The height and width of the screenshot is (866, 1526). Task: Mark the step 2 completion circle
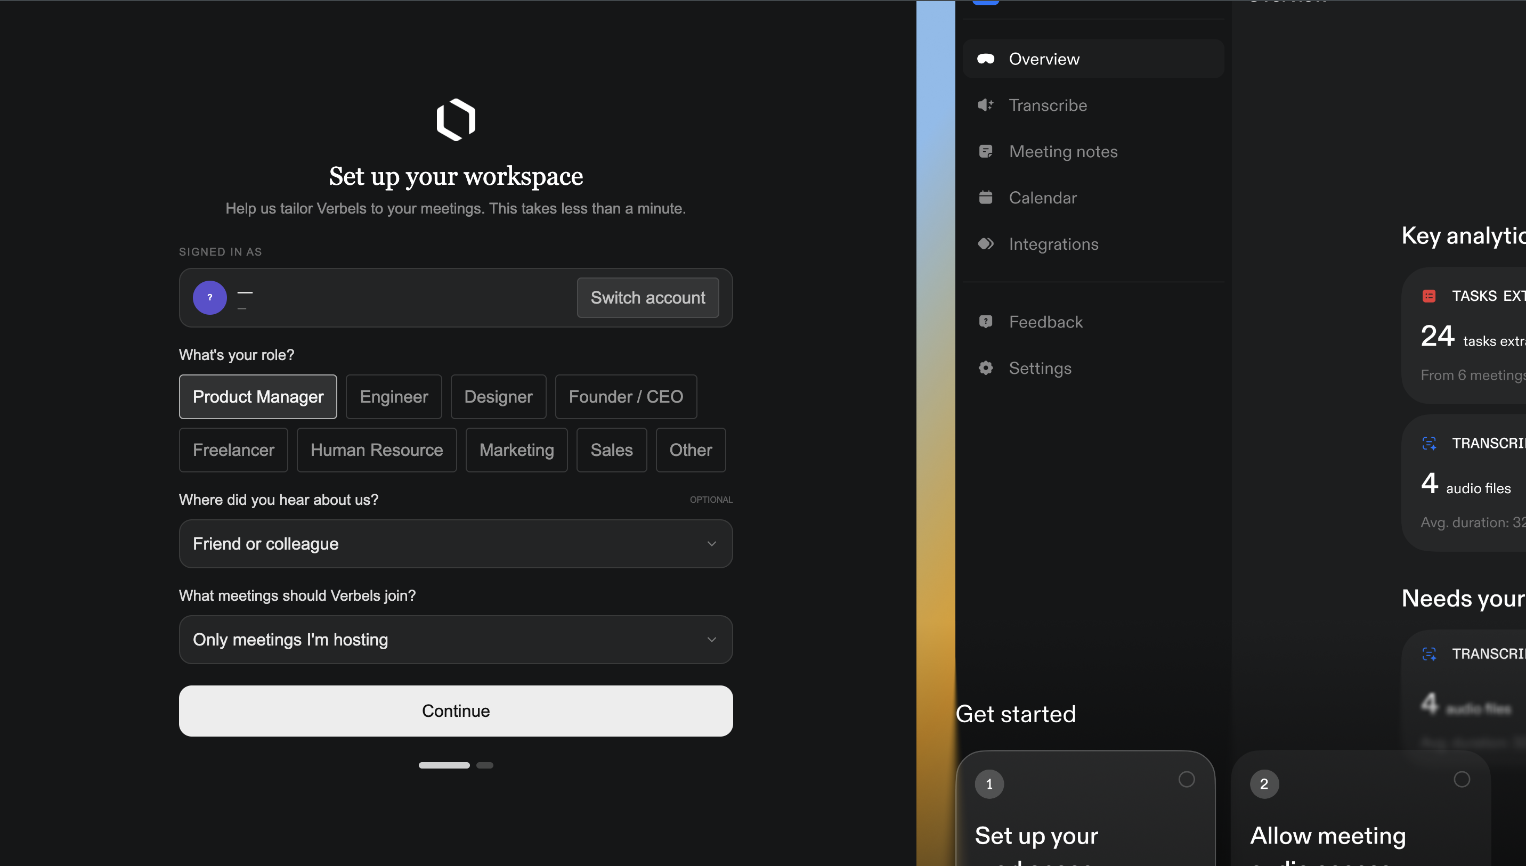click(1462, 779)
